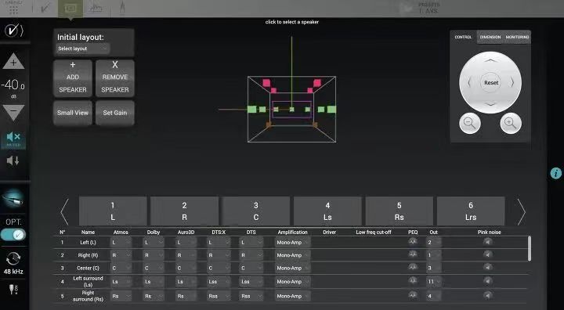Image resolution: width=564 pixels, height=310 pixels.
Task: Click the dim volume speaker icon
Action: point(13,160)
